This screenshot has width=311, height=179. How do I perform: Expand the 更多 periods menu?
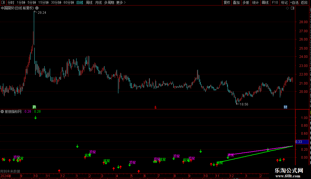click(121, 2)
